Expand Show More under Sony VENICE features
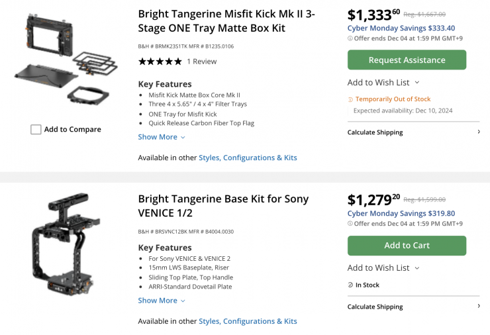490x335 pixels. pos(162,301)
